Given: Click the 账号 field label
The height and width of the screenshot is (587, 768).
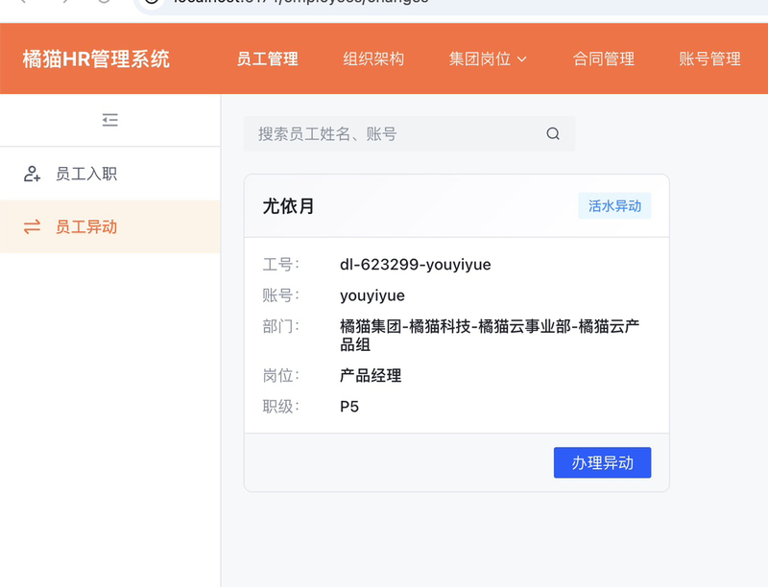Looking at the screenshot, I should coord(280,295).
